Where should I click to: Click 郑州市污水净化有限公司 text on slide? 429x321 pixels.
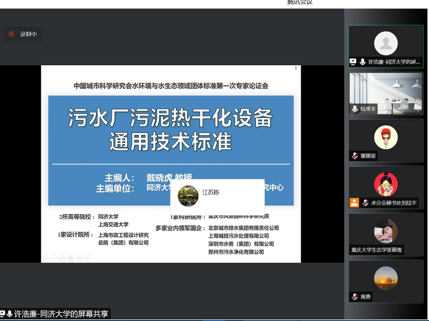(236, 252)
